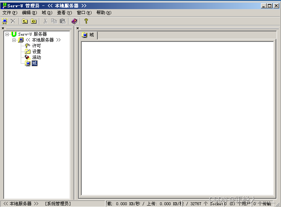Click status bar 0 个传输 entry
Image resolution: width=281 pixels, height=207 pixels.
(x=262, y=204)
